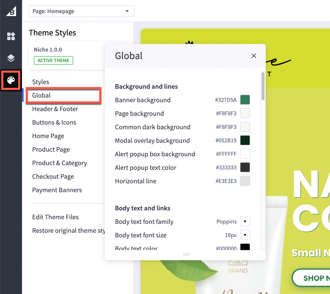This screenshot has height=294, width=330.
Task: Open Header & Footer settings
Action: pyautogui.click(x=55, y=109)
